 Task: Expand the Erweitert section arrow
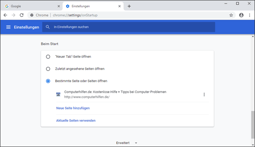pos(136,143)
